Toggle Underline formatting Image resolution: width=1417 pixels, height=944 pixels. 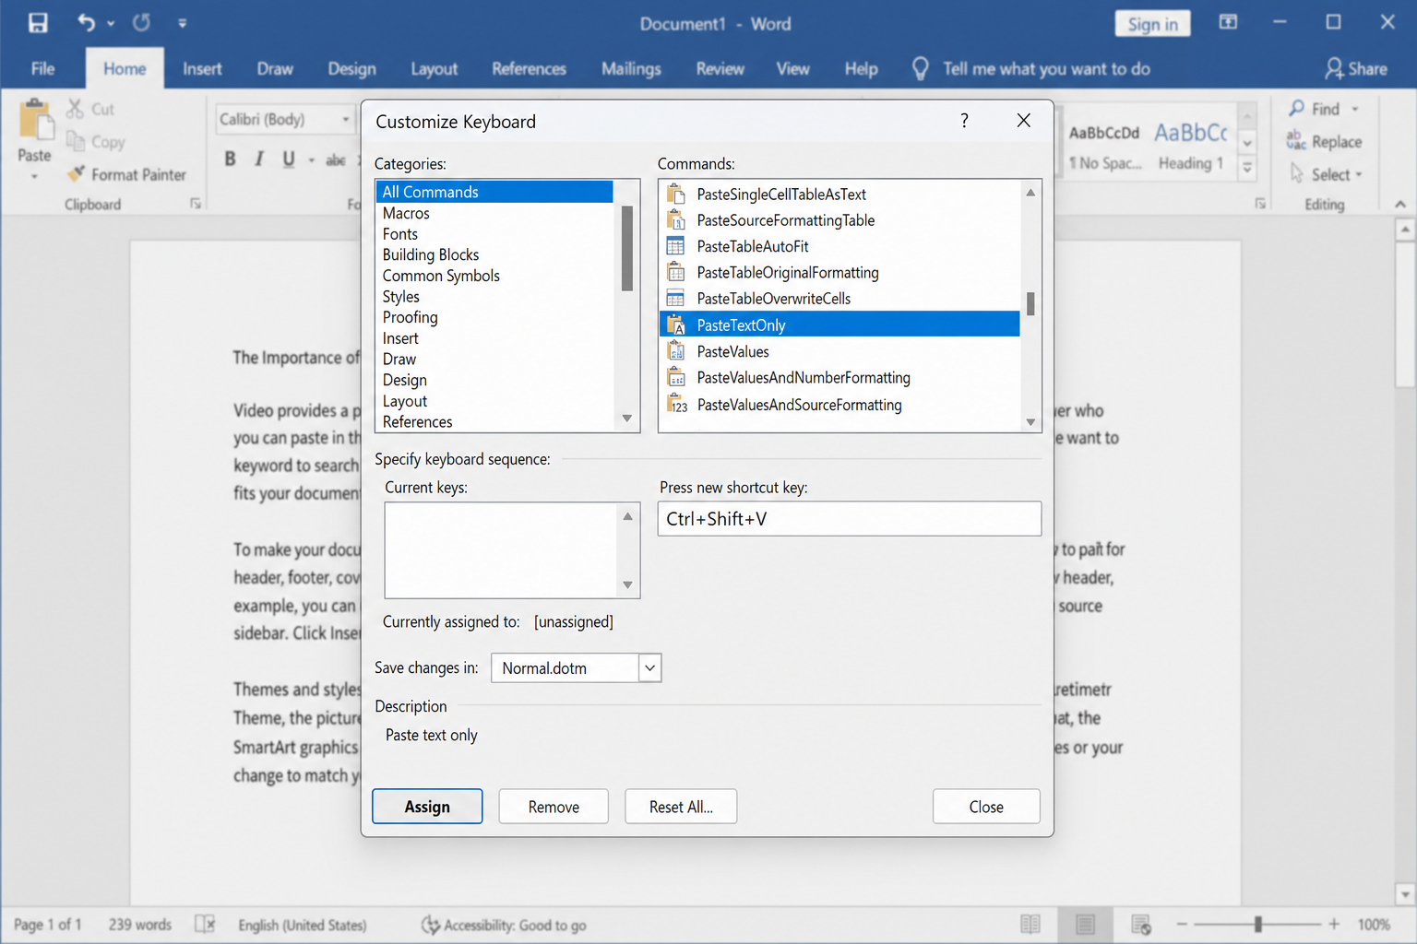[289, 159]
